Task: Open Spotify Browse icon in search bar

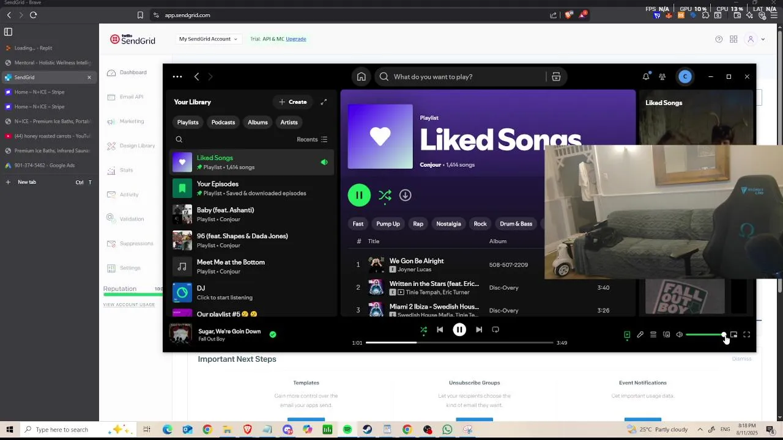Action: pyautogui.click(x=556, y=77)
